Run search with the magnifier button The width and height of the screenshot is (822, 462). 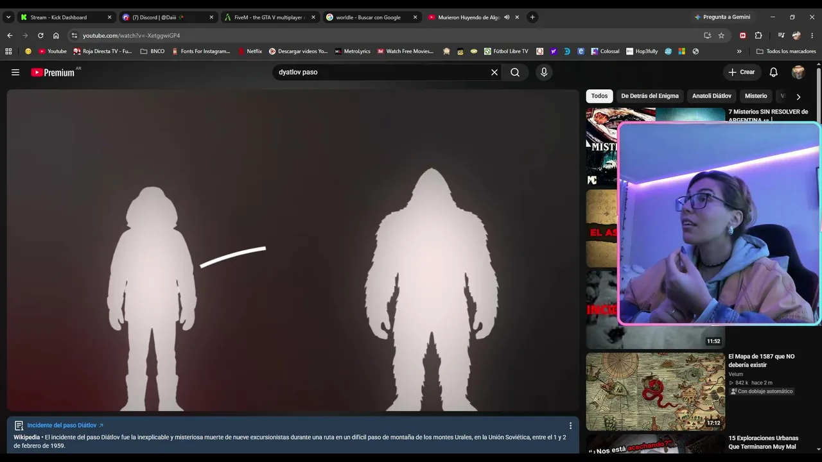[x=515, y=73]
